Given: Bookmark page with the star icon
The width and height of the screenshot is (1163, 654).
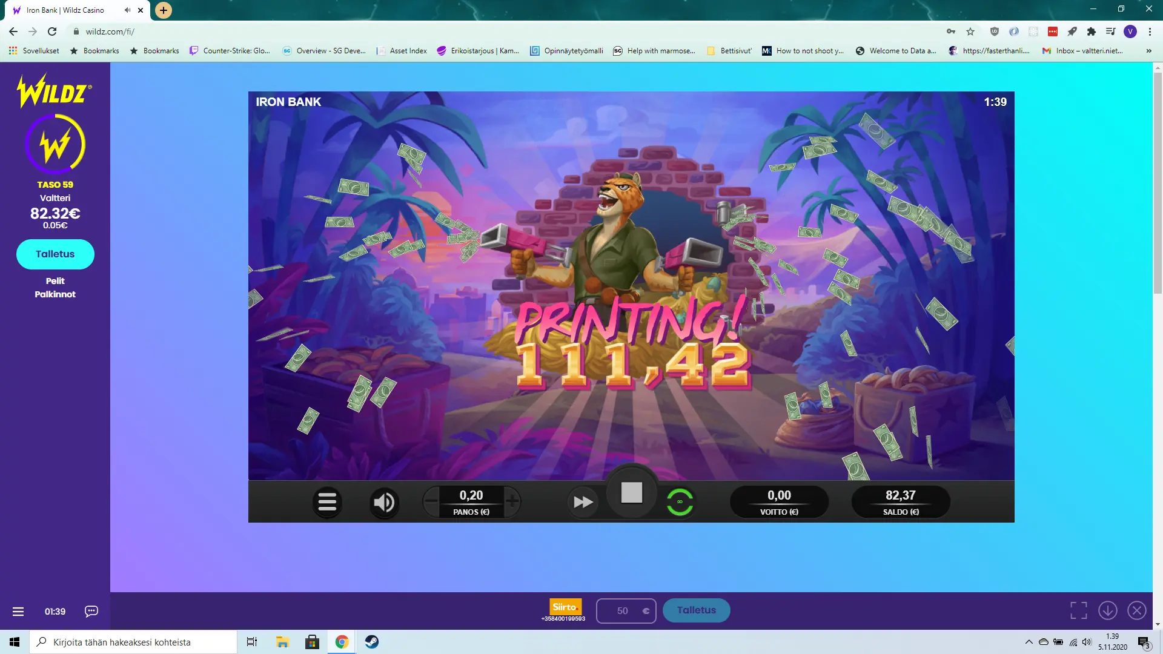Looking at the screenshot, I should coord(970,31).
